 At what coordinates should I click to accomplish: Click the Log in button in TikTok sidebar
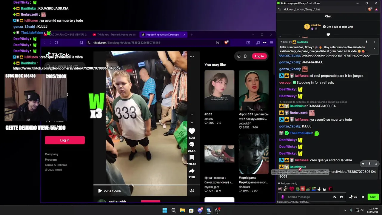pyautogui.click(x=65, y=140)
